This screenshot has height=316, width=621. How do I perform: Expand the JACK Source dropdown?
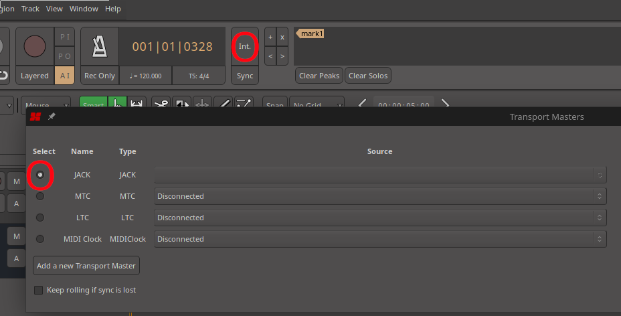[380, 175]
